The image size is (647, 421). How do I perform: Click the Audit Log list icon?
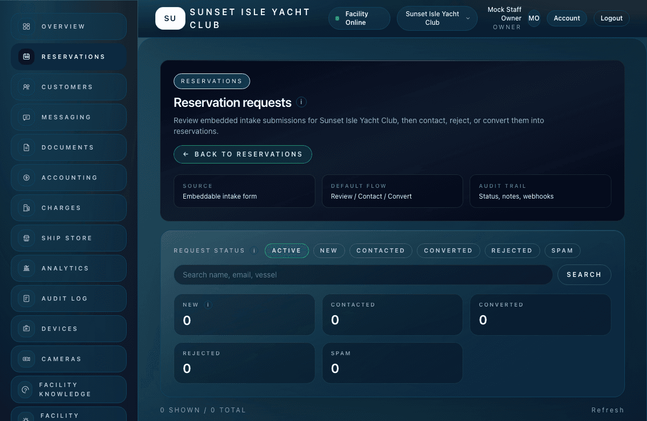click(26, 298)
